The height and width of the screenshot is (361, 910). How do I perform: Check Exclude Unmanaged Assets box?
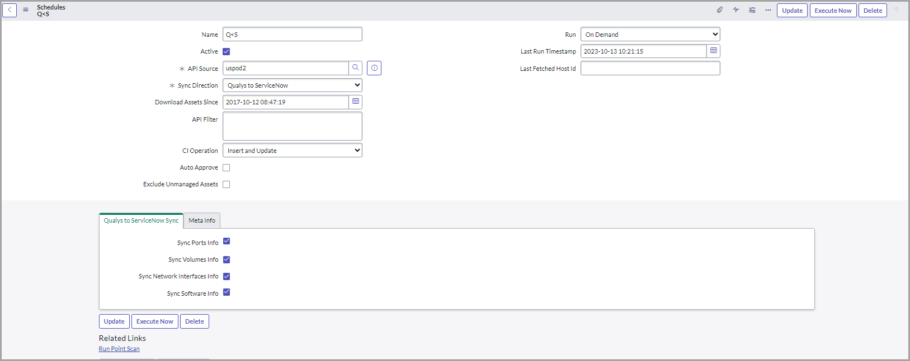click(227, 184)
